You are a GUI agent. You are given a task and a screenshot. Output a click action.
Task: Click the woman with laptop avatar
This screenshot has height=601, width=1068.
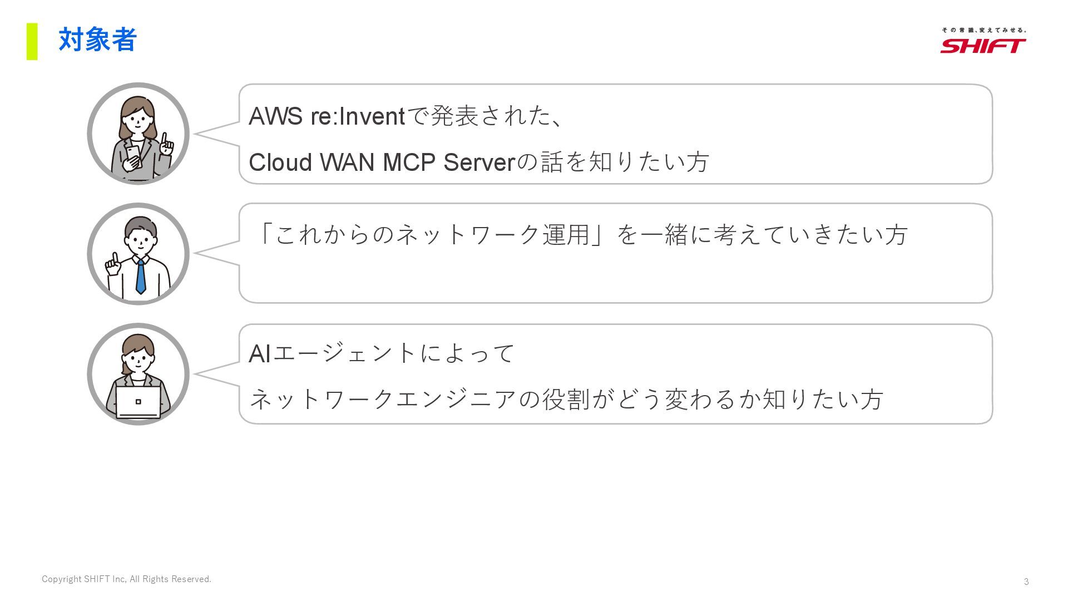(x=138, y=374)
